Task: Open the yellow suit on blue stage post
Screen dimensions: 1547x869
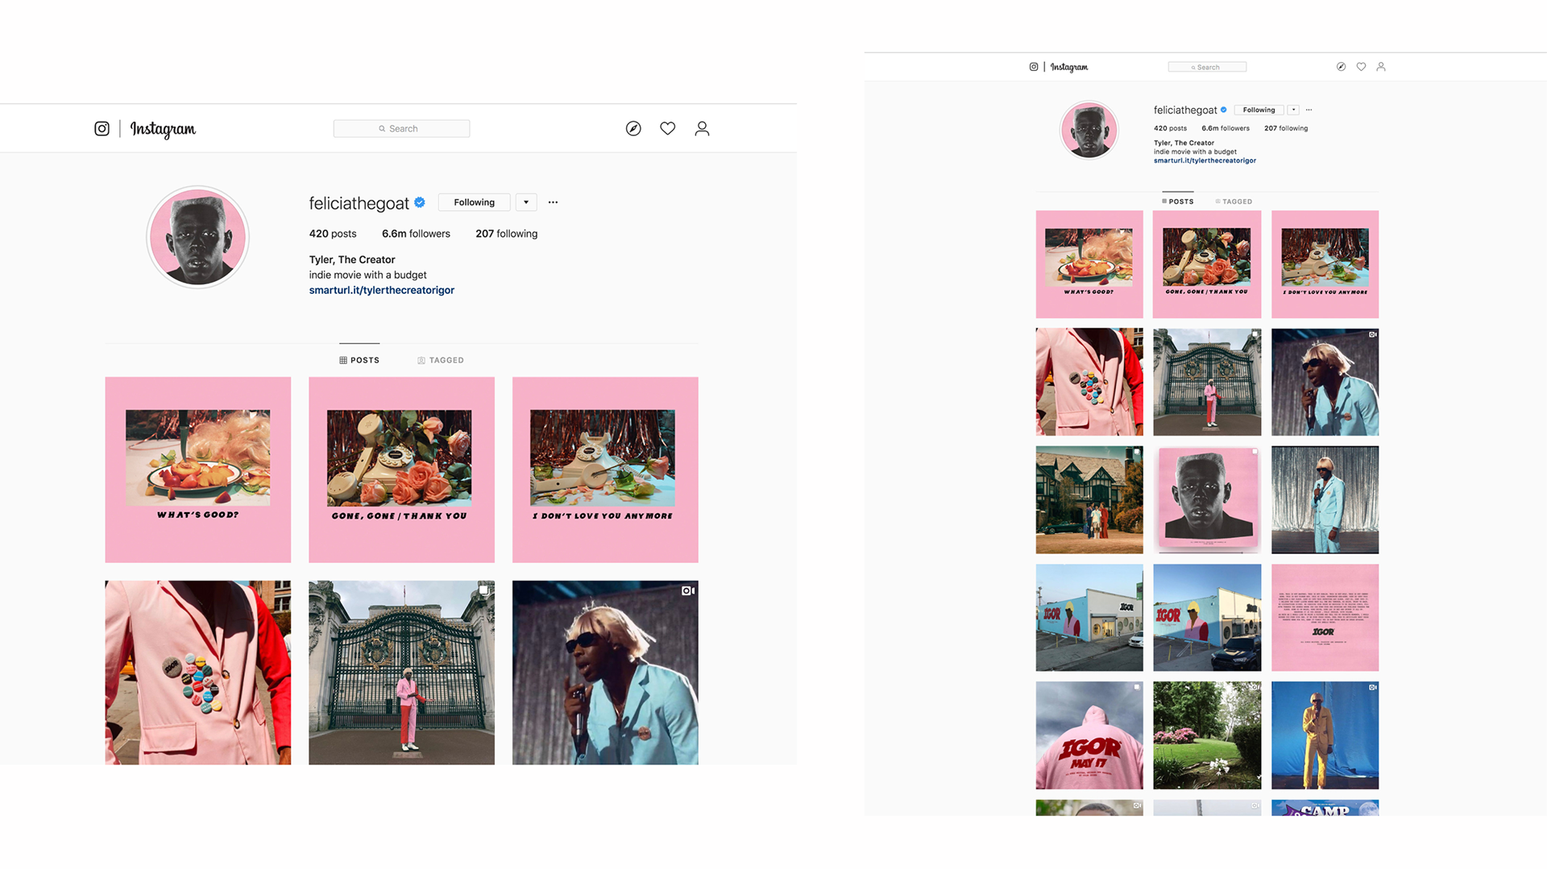Action: [1325, 735]
